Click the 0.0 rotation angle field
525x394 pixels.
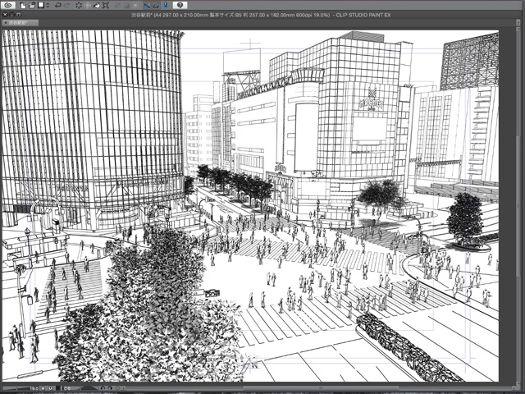click(67, 388)
